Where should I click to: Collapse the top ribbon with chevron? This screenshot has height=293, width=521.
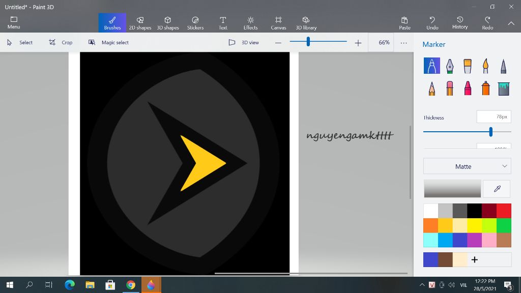click(x=511, y=23)
